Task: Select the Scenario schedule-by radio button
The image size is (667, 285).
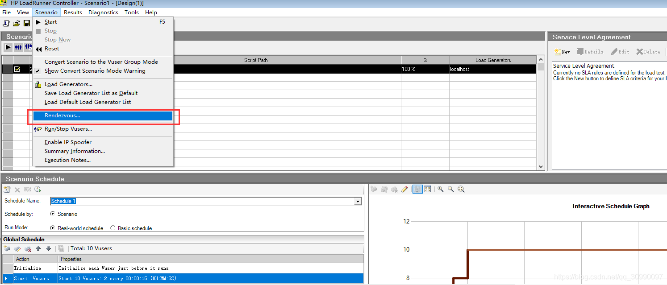Action: tap(53, 214)
